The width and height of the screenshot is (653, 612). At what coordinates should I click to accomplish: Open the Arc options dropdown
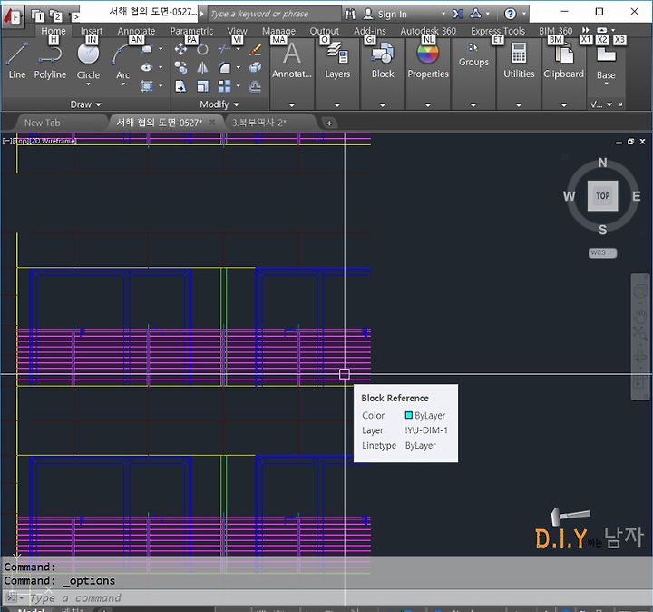point(122,84)
